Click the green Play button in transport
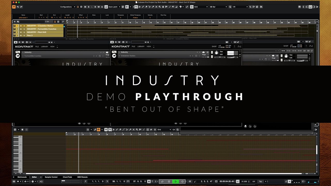This screenshot has width=331, height=186. pos(176,181)
